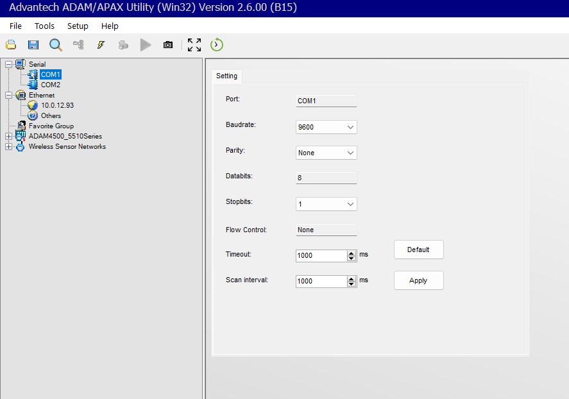
Task: Click the four-arrows full screen icon
Action: click(194, 45)
